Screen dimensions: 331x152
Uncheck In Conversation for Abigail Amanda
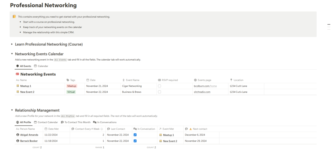135,135
